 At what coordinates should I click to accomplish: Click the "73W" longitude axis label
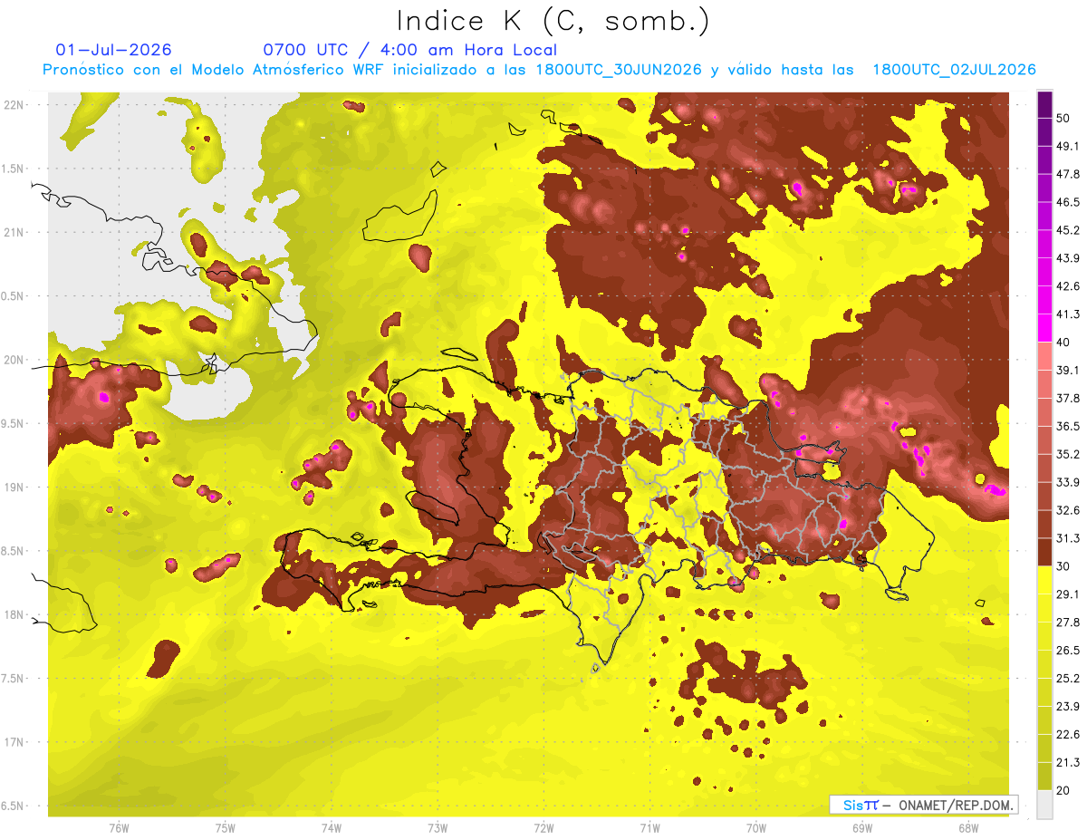(438, 828)
